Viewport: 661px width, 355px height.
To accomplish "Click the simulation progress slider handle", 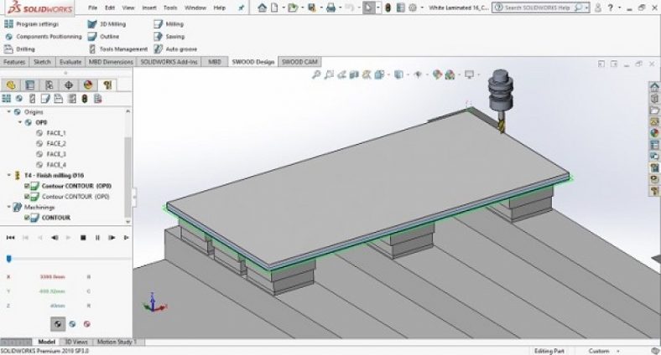I will tap(8, 259).
